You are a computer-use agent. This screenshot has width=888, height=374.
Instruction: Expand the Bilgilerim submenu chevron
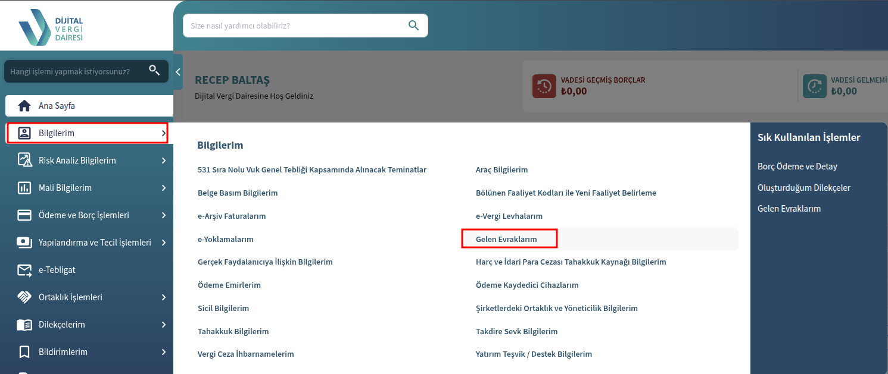click(164, 133)
